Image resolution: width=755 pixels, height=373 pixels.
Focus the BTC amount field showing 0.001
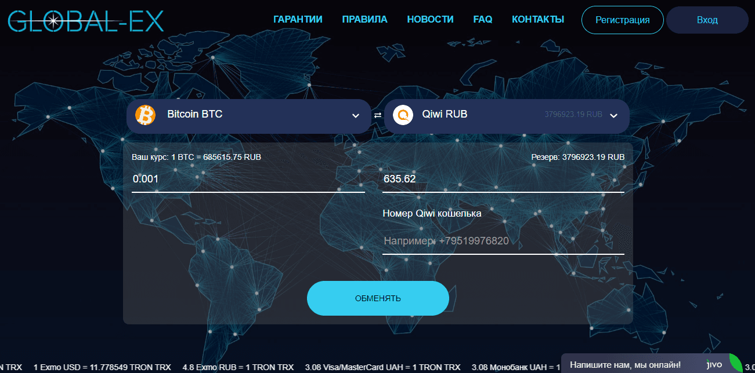(248, 179)
